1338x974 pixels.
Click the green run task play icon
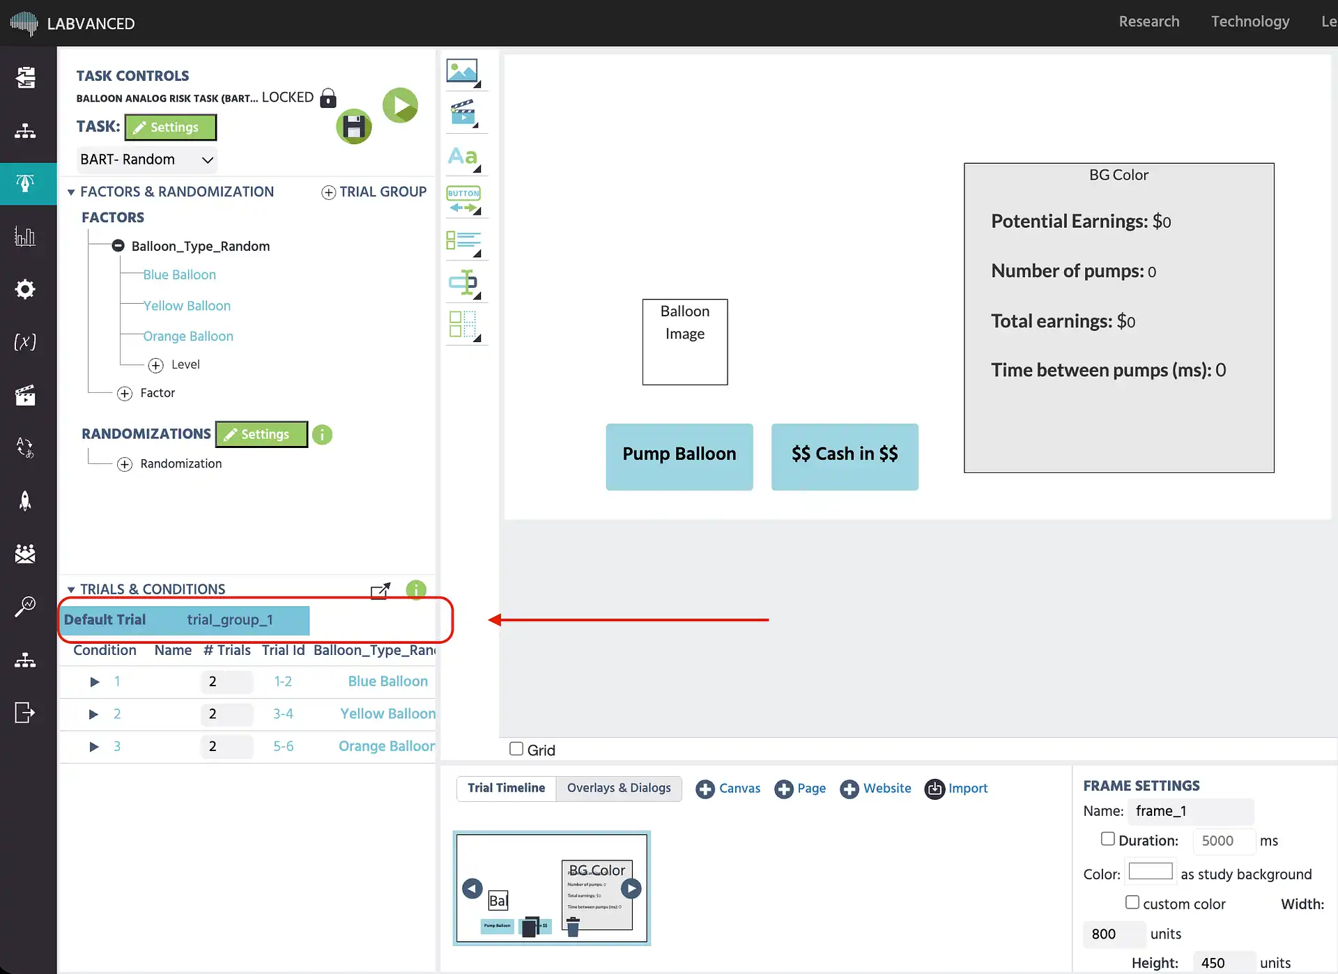point(400,105)
